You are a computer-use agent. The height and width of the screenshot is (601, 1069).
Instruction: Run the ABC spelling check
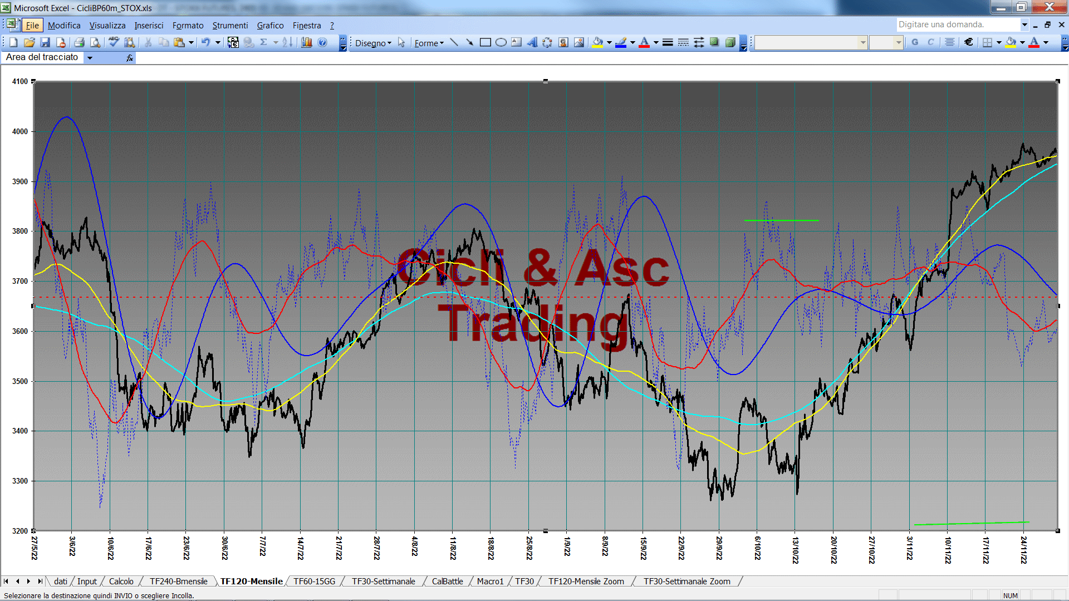pos(114,42)
